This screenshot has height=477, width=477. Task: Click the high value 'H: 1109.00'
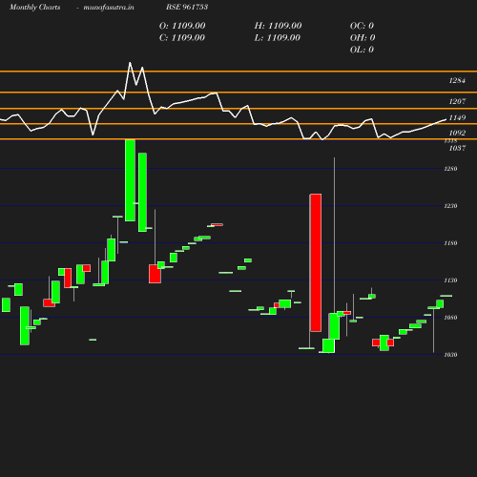point(278,26)
